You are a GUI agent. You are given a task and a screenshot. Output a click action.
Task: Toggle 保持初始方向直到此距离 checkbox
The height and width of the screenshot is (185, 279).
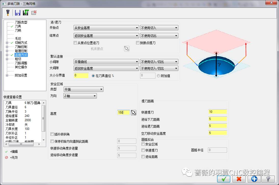pyautogui.click(x=52, y=141)
